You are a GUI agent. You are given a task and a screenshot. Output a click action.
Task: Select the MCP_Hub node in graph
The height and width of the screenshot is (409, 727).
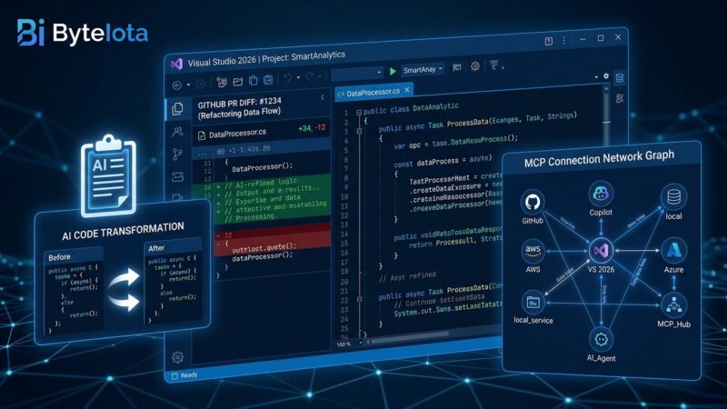click(x=673, y=305)
